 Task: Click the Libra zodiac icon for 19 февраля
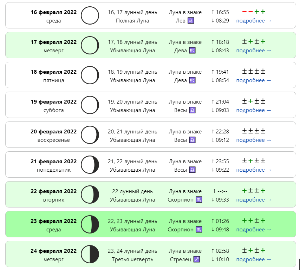click(192, 110)
